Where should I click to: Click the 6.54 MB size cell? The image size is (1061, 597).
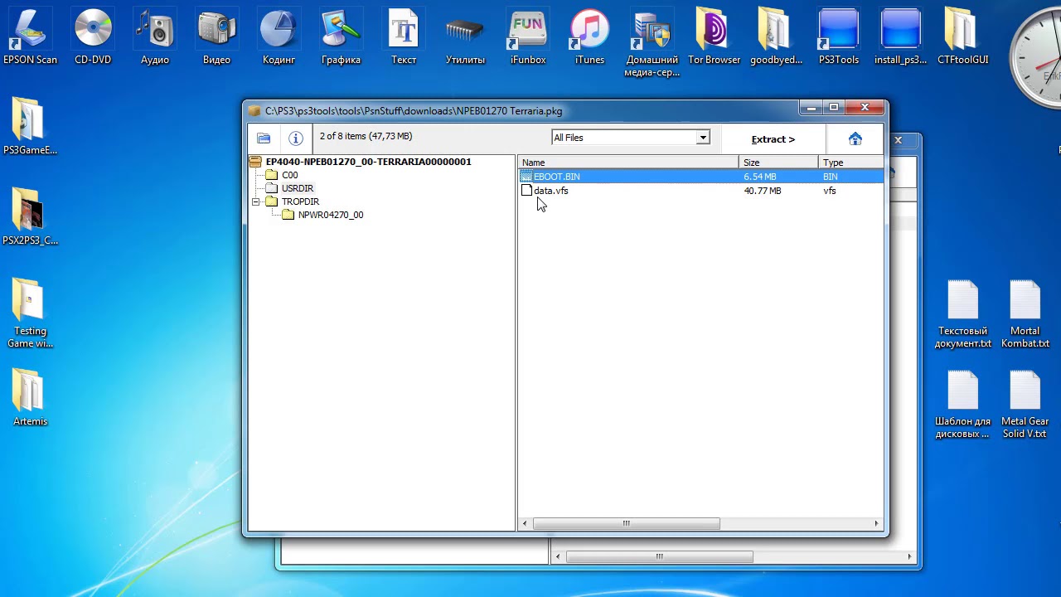click(759, 177)
